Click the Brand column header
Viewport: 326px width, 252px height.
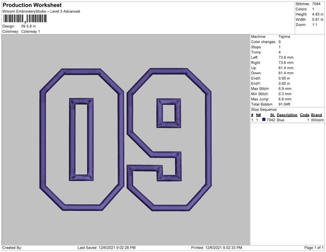pyautogui.click(x=317, y=115)
